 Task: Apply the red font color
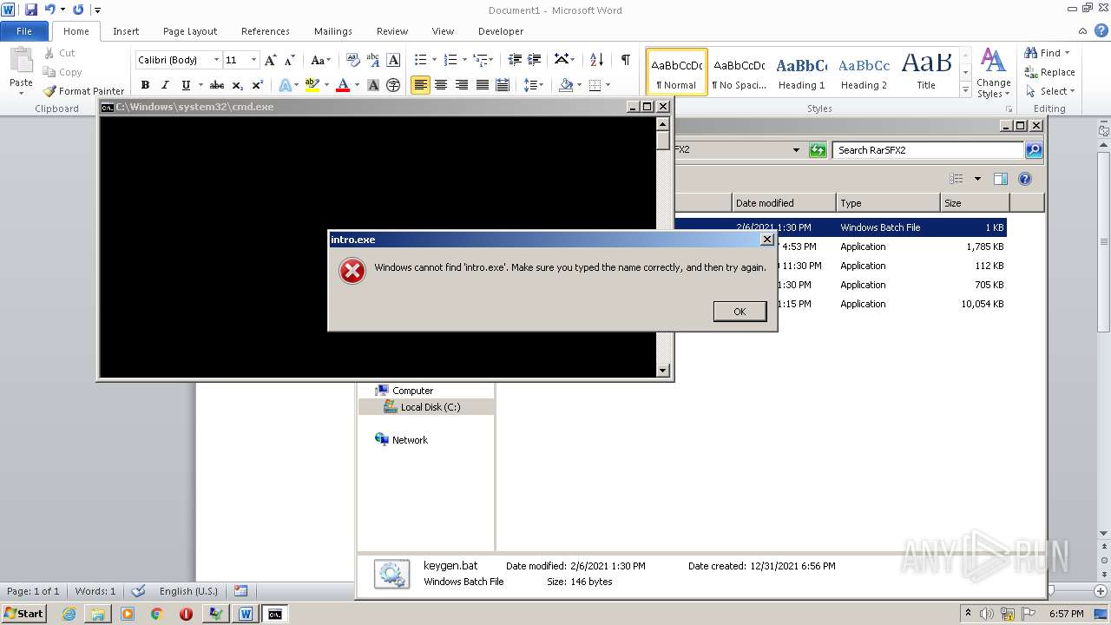pos(343,85)
